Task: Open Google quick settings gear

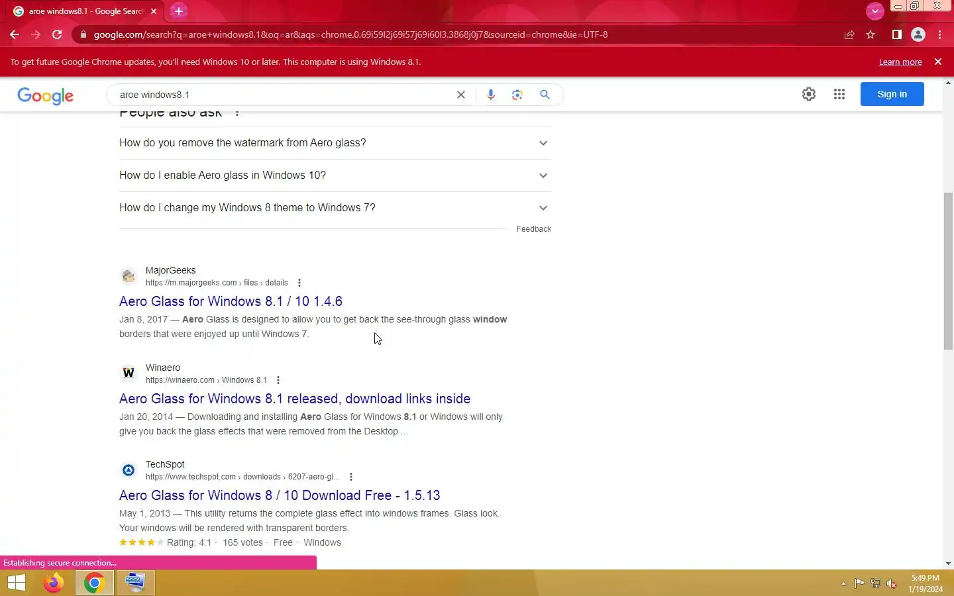Action: [x=808, y=94]
